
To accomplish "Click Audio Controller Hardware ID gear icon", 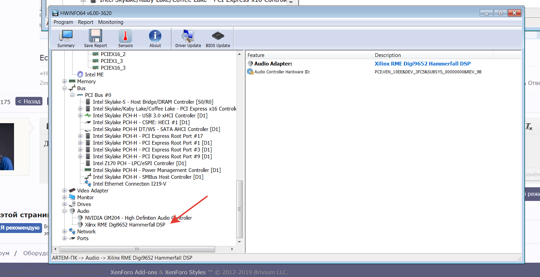I will click(250, 72).
